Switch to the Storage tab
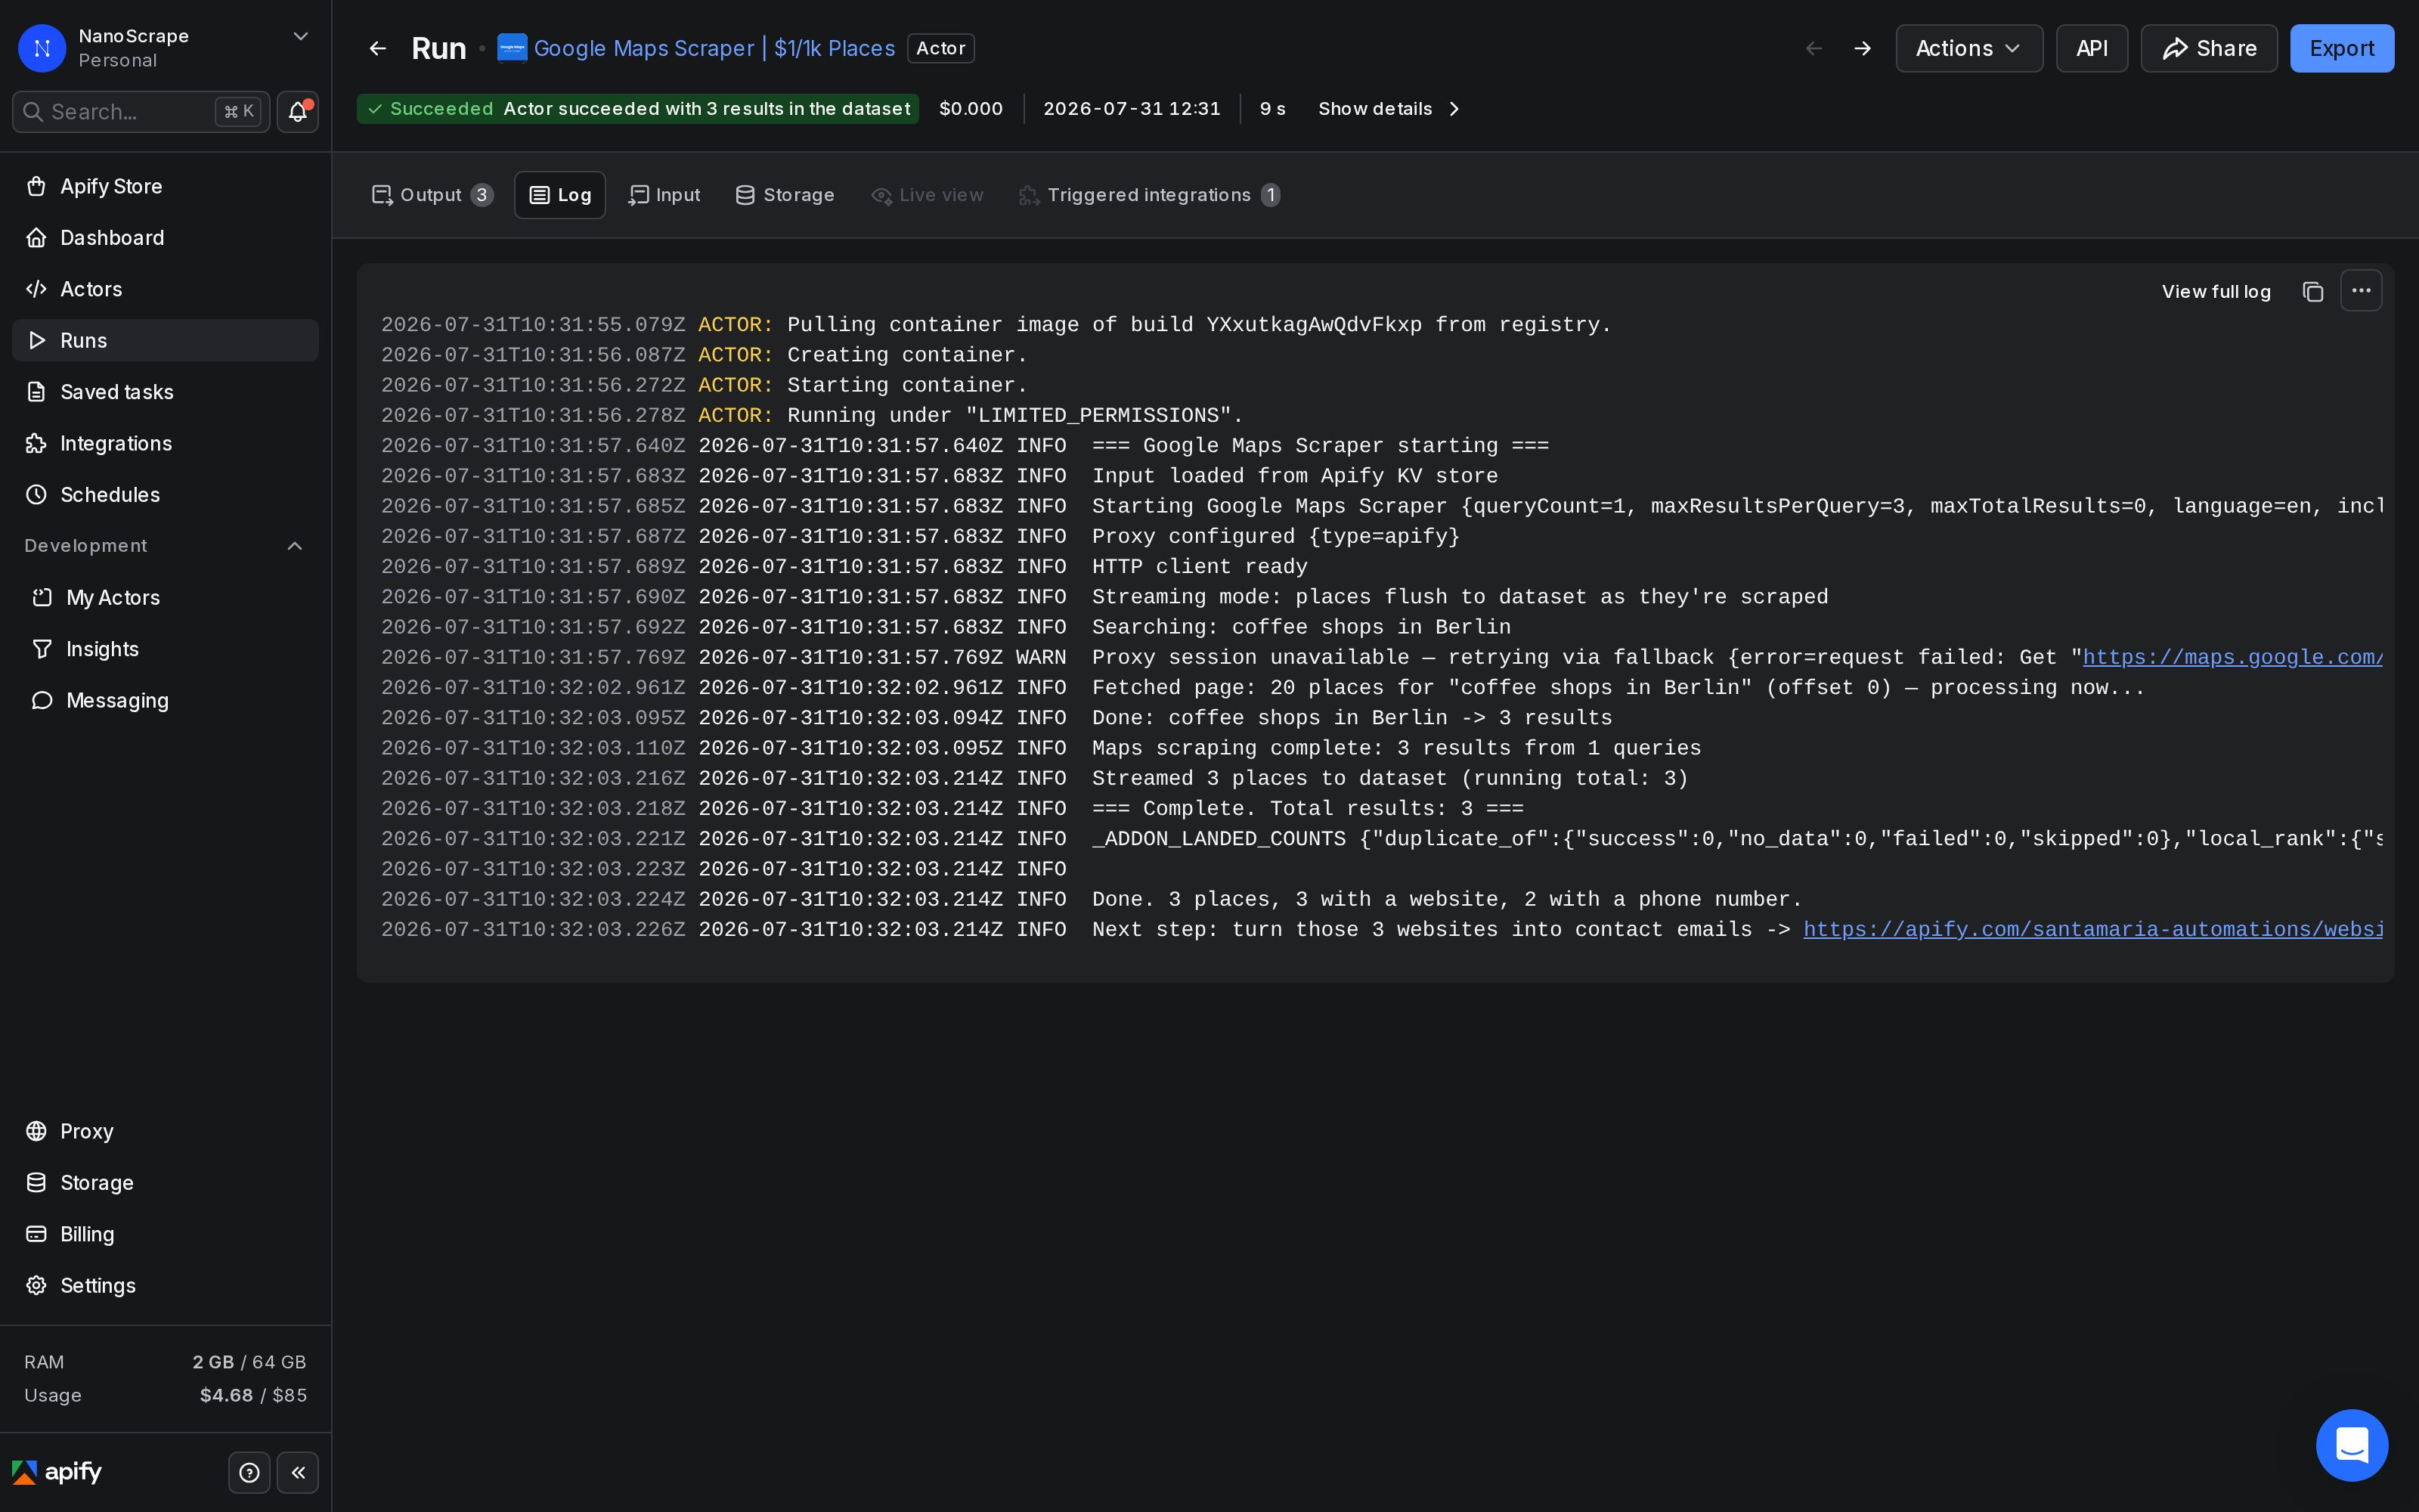Screen dimensions: 2419x1512 pyautogui.click(x=785, y=195)
